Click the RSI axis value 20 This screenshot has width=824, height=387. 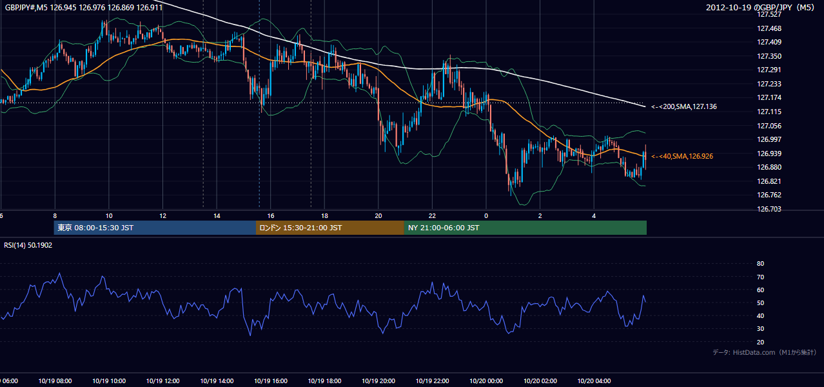point(760,342)
